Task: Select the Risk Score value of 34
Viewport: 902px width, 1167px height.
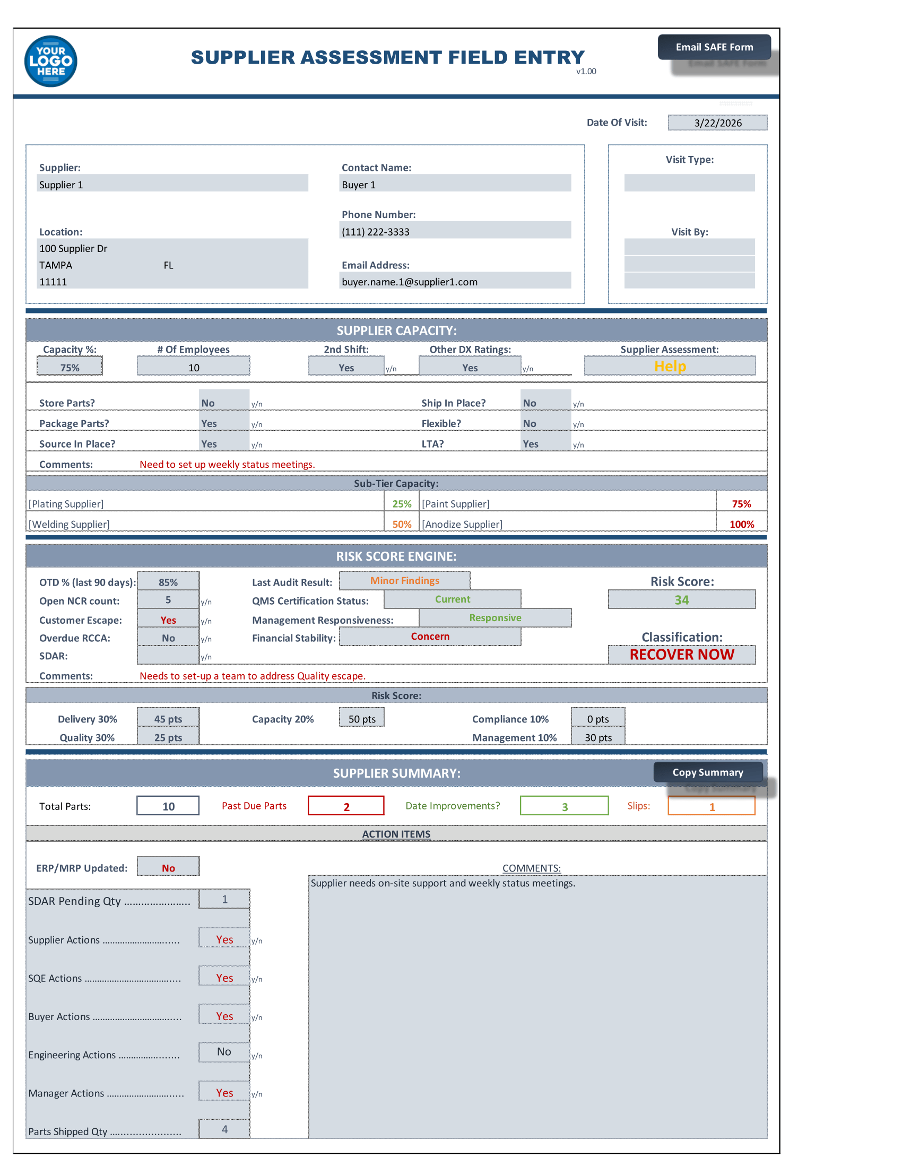Action: tap(681, 599)
